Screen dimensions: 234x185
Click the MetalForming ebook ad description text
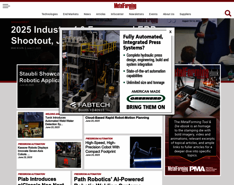click(192, 138)
